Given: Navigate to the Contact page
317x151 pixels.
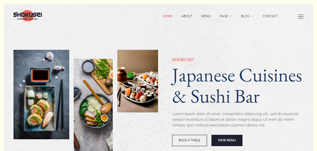Looking at the screenshot, I should click(270, 16).
